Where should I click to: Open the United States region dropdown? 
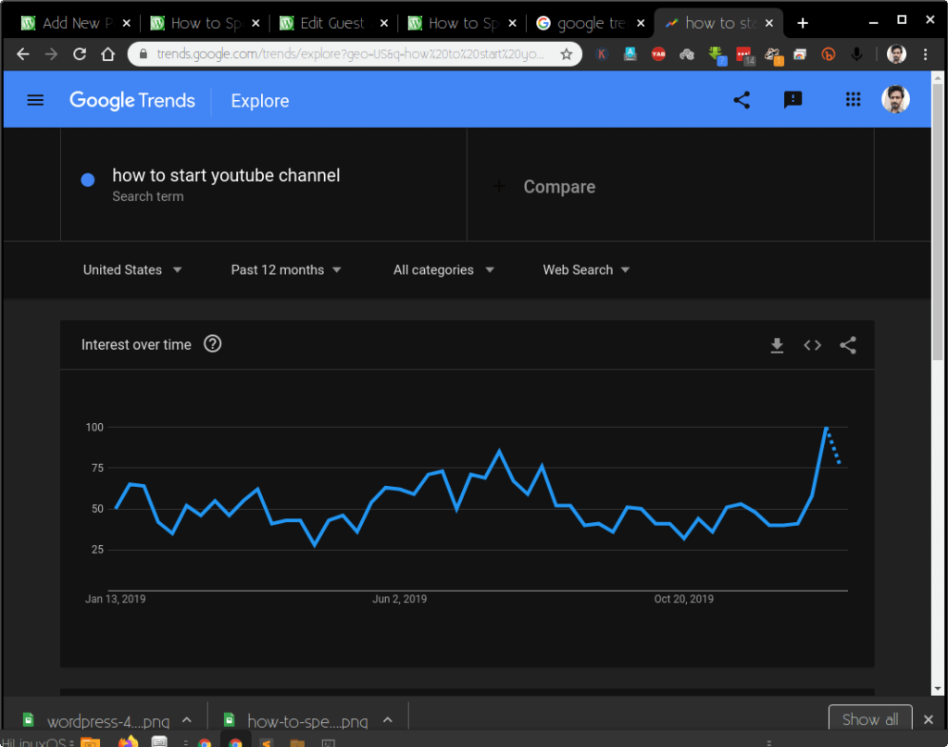131,269
